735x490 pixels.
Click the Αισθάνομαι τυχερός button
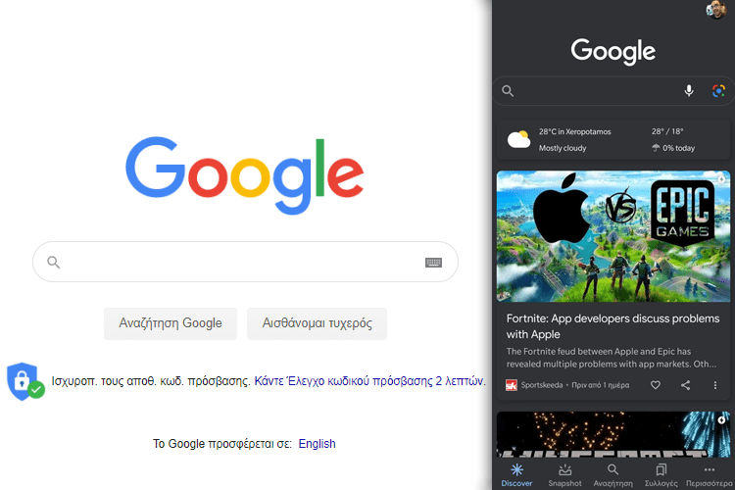click(317, 323)
